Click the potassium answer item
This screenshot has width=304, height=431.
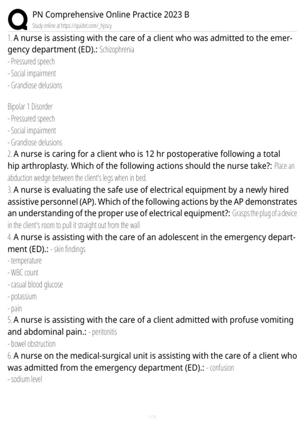point(22,297)
